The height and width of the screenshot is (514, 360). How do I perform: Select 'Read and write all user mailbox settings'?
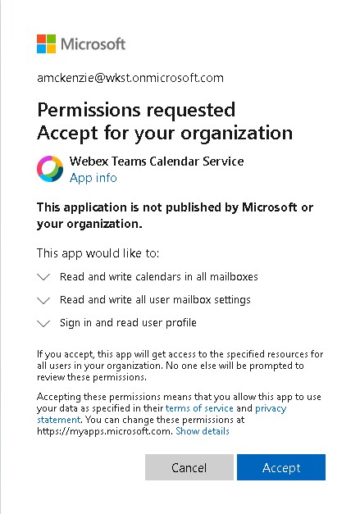[x=155, y=299]
